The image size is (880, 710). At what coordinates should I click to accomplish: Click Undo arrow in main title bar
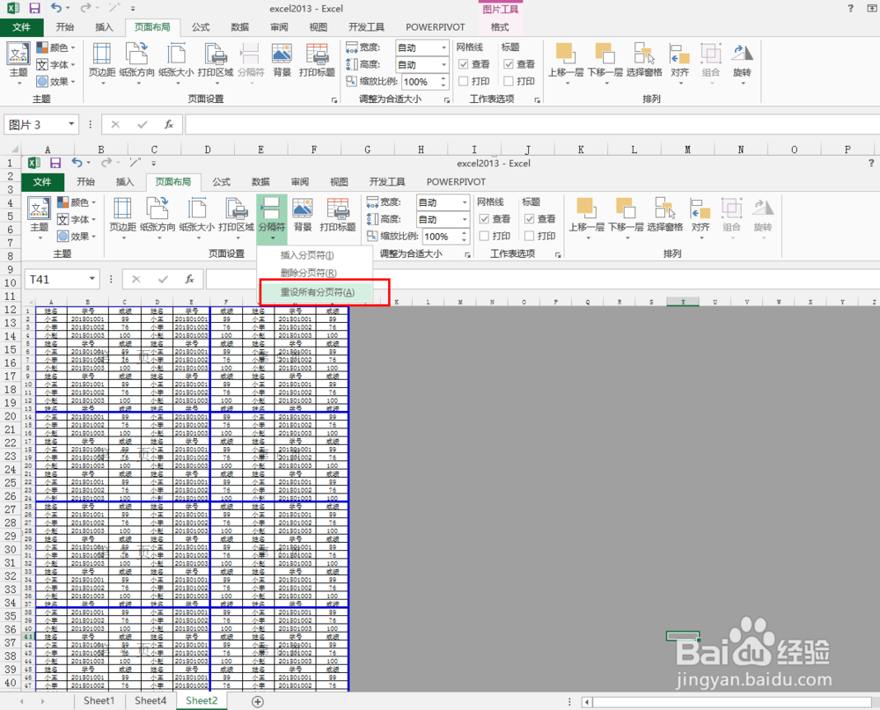point(56,8)
